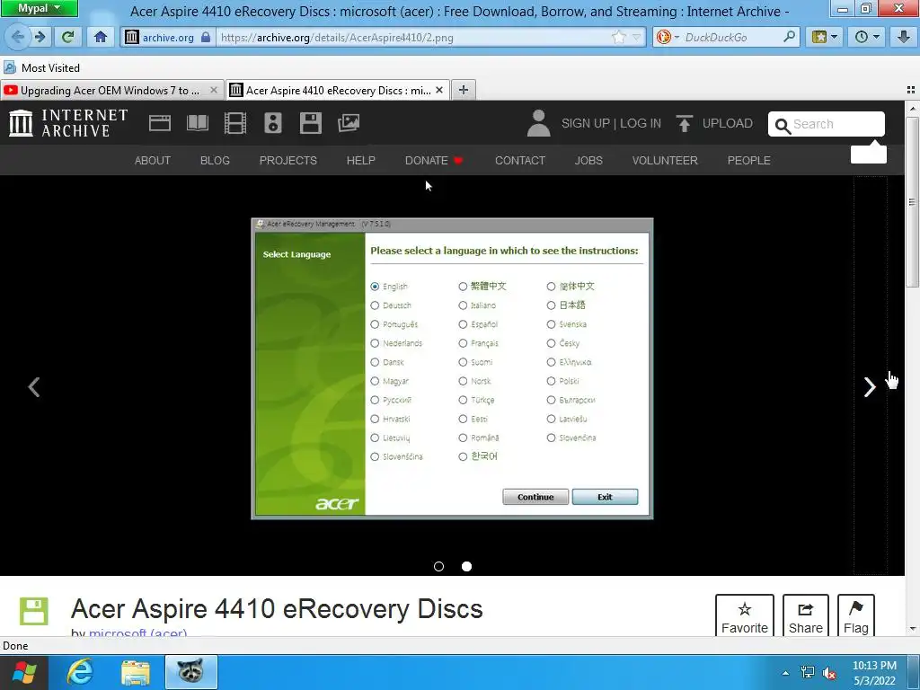Open the Bookmarks menu dropdown
920x690 pixels.
coord(825,37)
